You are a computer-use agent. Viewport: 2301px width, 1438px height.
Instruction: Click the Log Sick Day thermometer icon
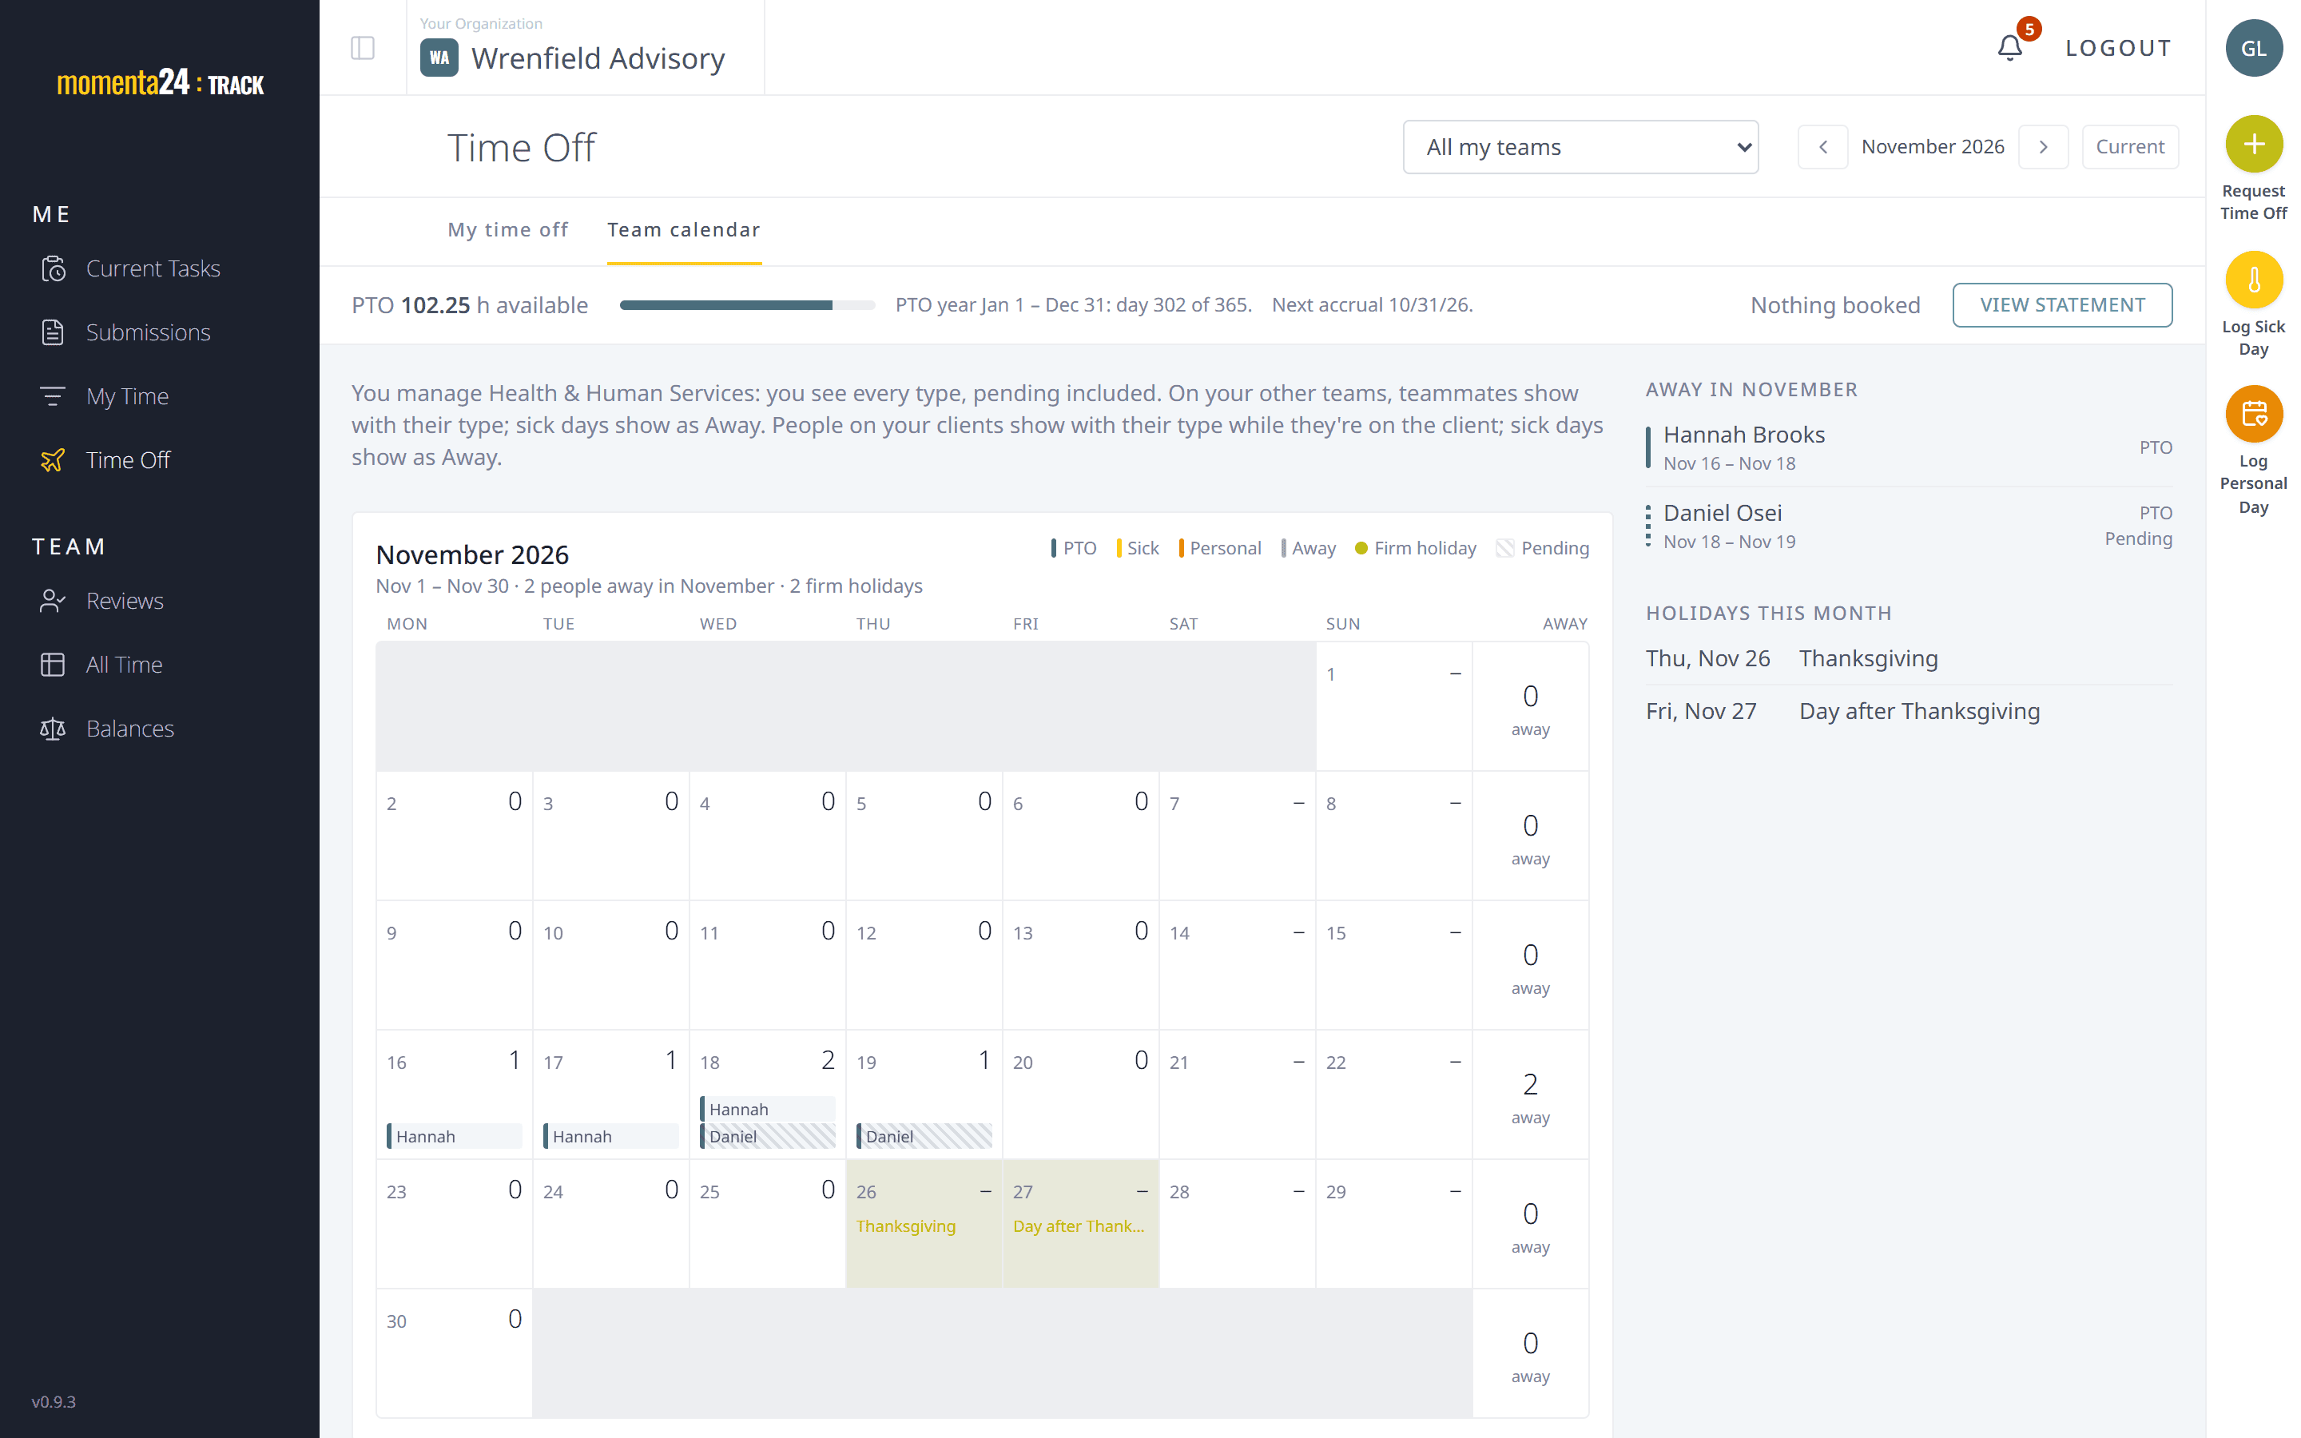pyautogui.click(x=2253, y=280)
